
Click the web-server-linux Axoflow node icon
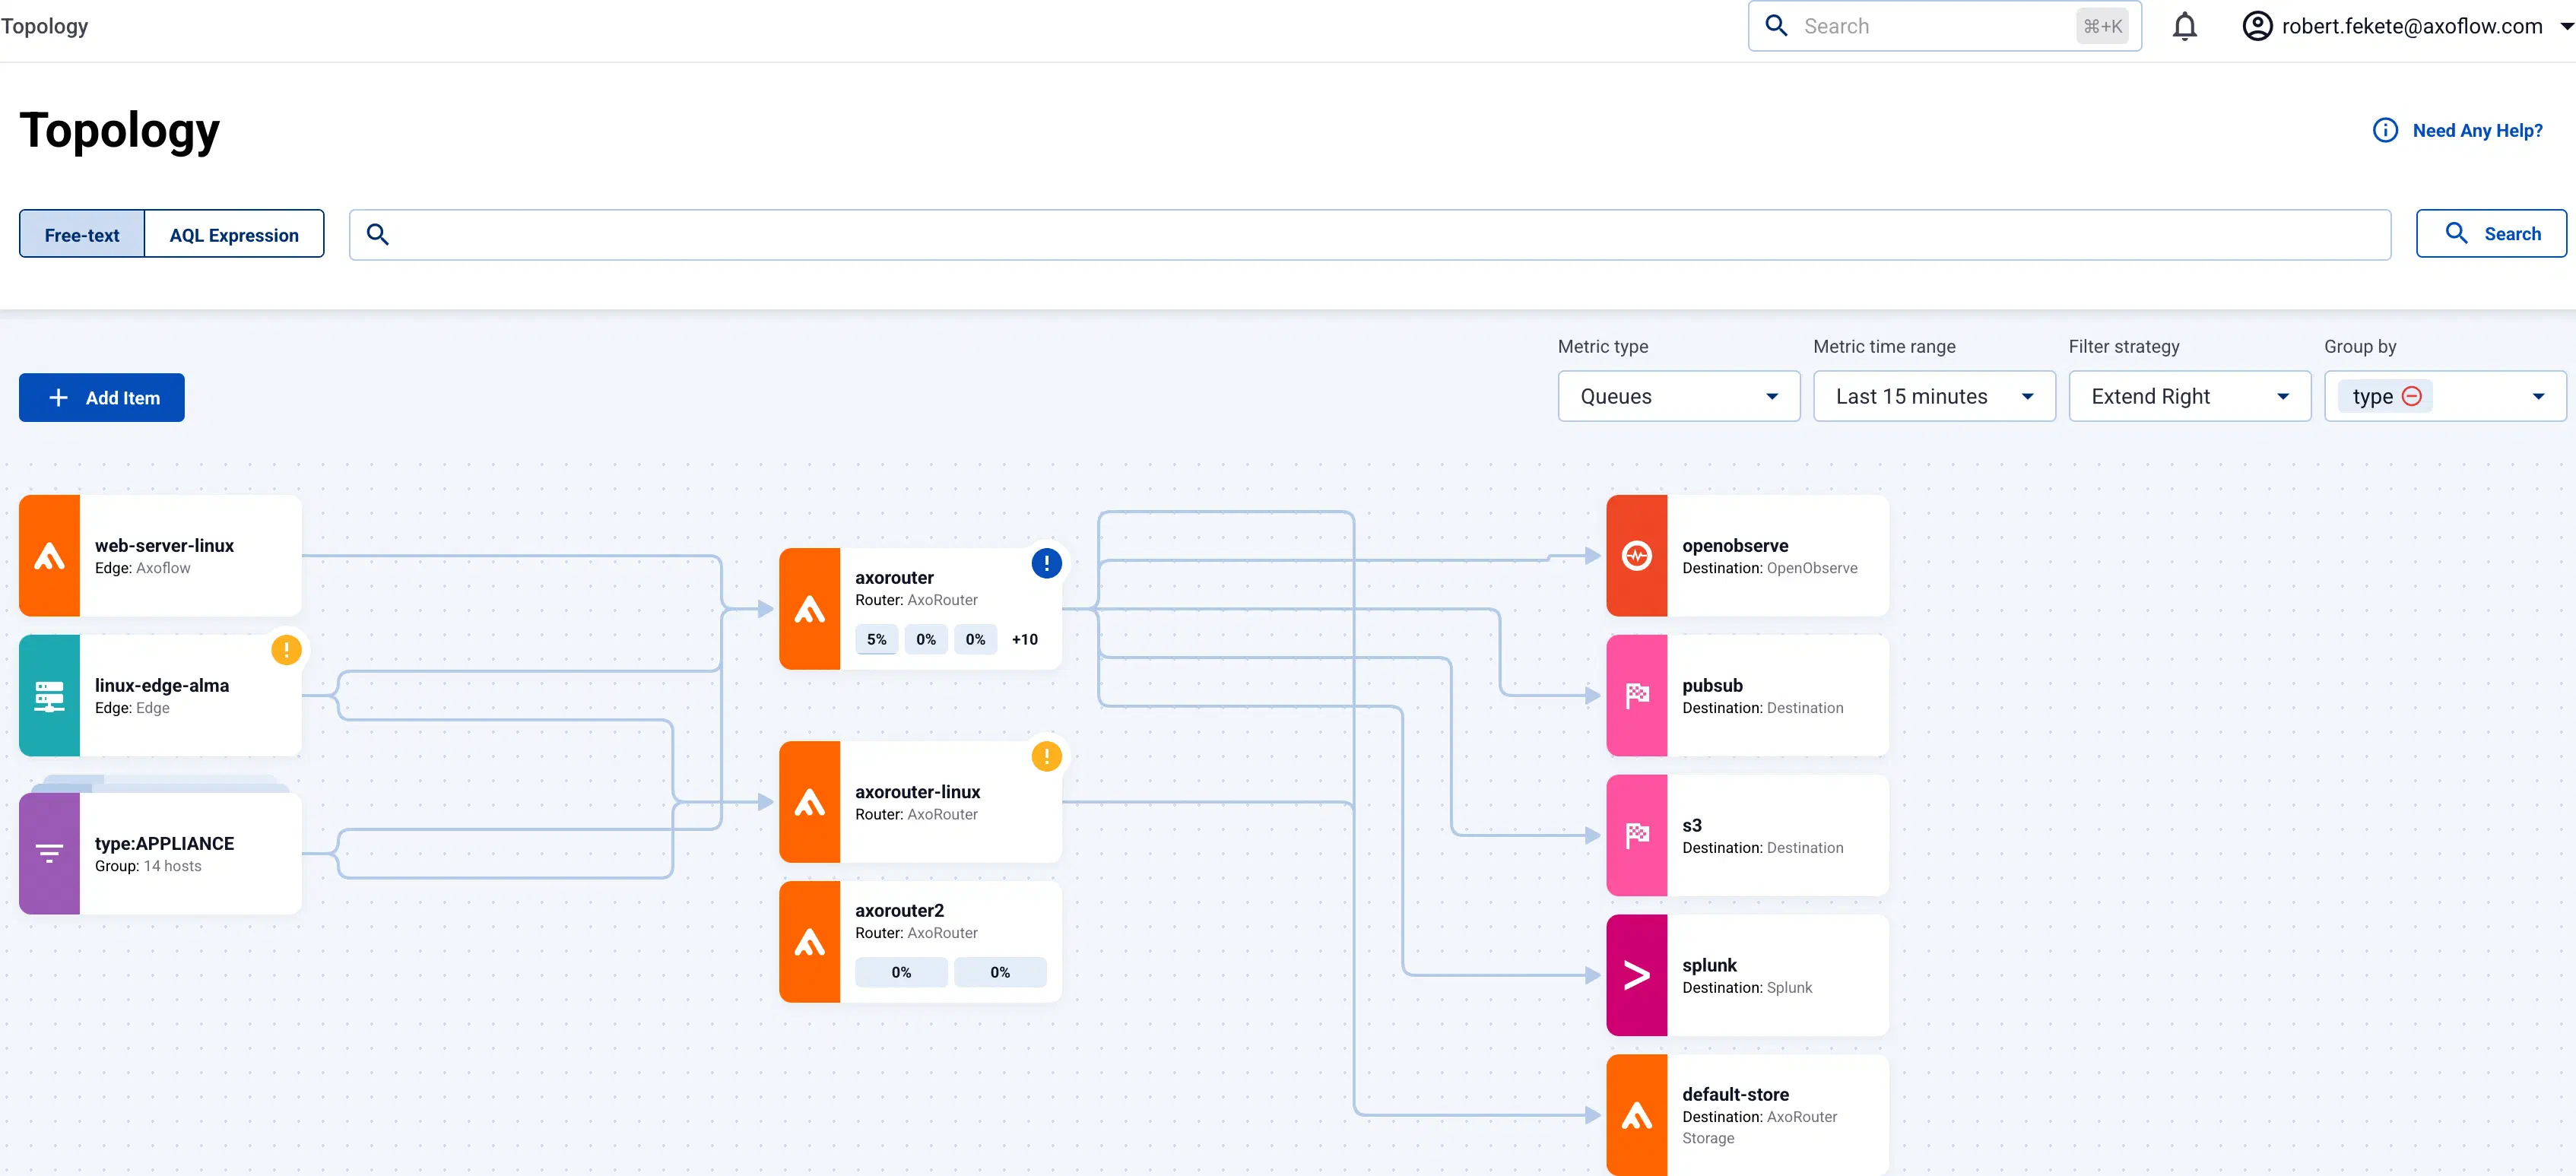tap(49, 555)
